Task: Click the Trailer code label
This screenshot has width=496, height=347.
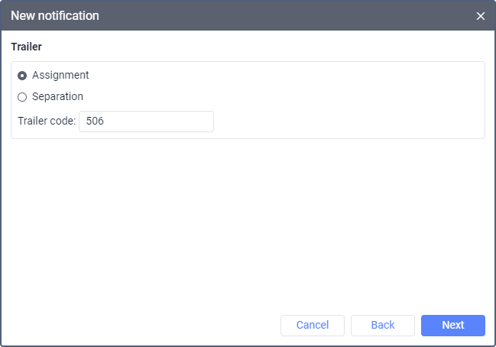Action: 46,122
